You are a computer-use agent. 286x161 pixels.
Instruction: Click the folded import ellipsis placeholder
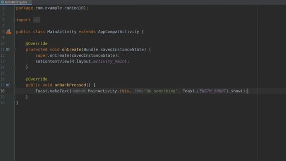(x=36, y=20)
